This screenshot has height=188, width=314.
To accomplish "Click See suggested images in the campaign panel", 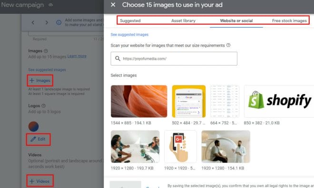I will tap(47, 70).
